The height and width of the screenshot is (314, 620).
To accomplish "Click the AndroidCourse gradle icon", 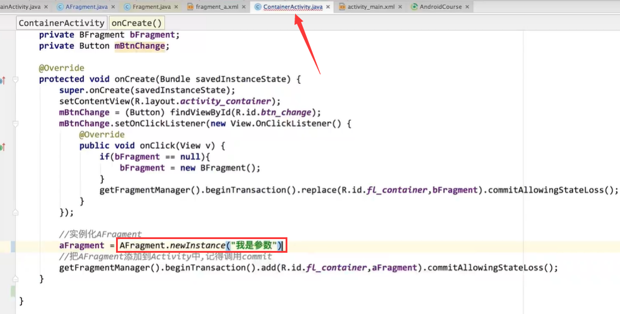I will (414, 7).
